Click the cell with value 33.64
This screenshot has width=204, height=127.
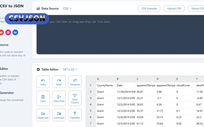pos(165,124)
